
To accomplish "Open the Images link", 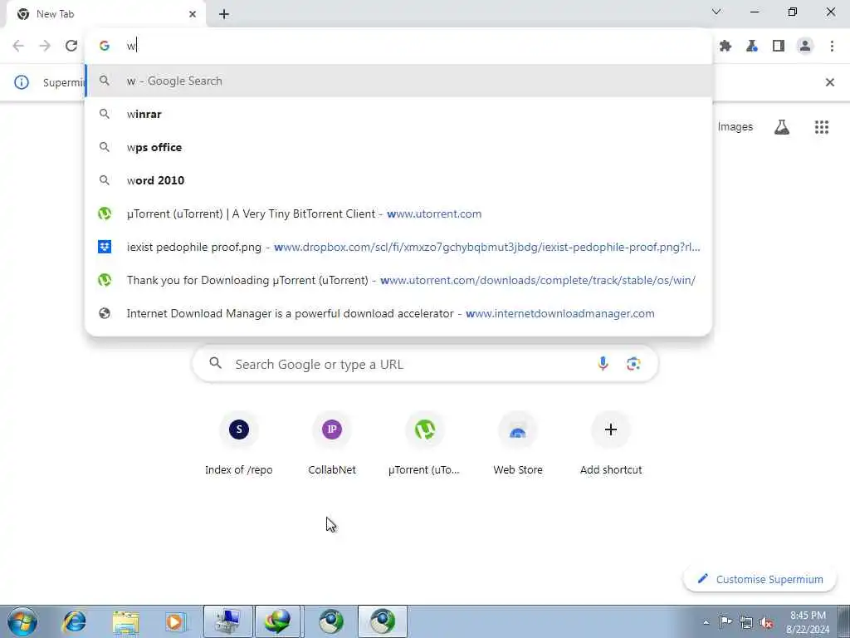I will pyautogui.click(x=735, y=127).
